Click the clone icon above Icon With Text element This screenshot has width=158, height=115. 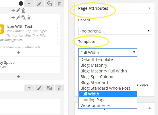pos(24,18)
